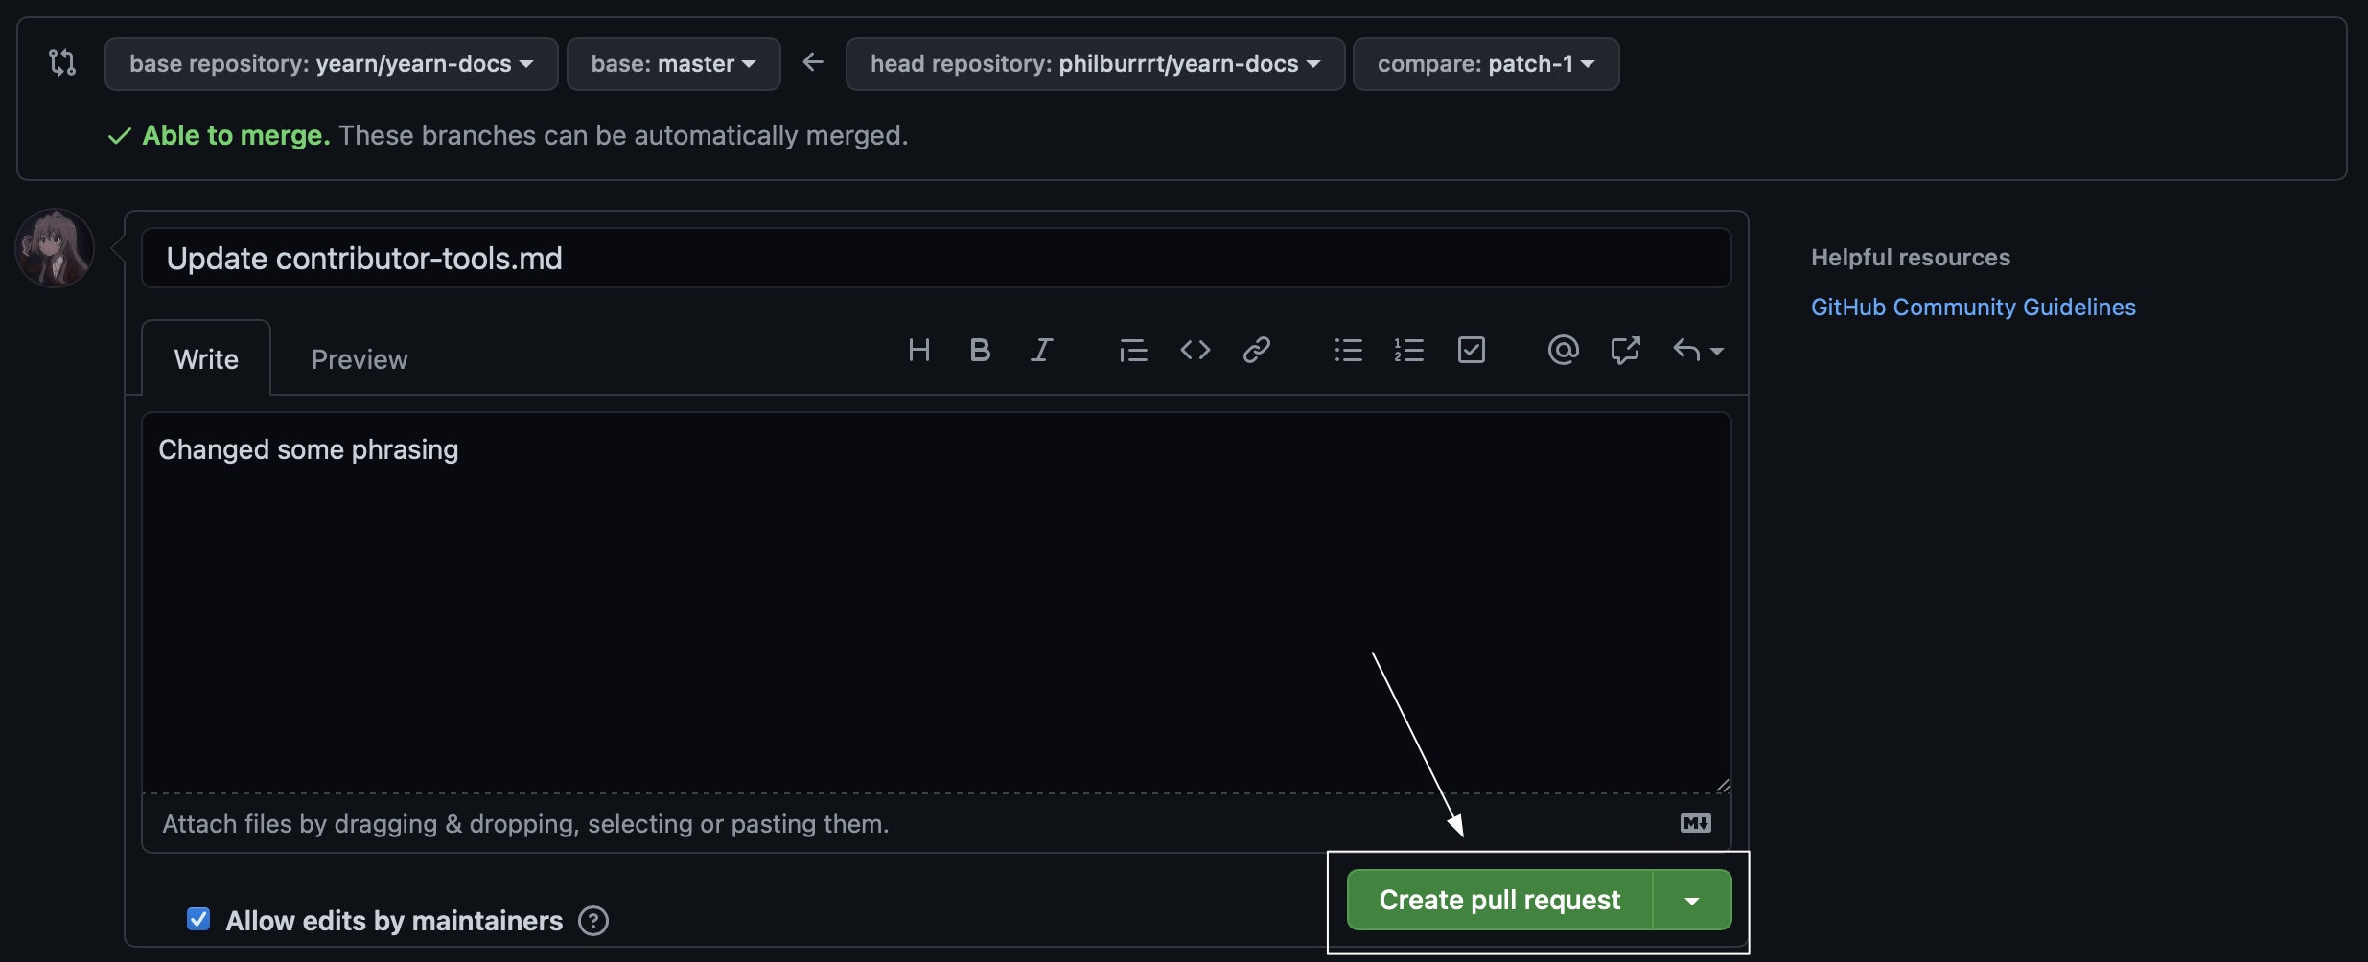This screenshot has height=962, width=2368.
Task: Uncheck Allow edits by maintainers
Action: point(198,920)
